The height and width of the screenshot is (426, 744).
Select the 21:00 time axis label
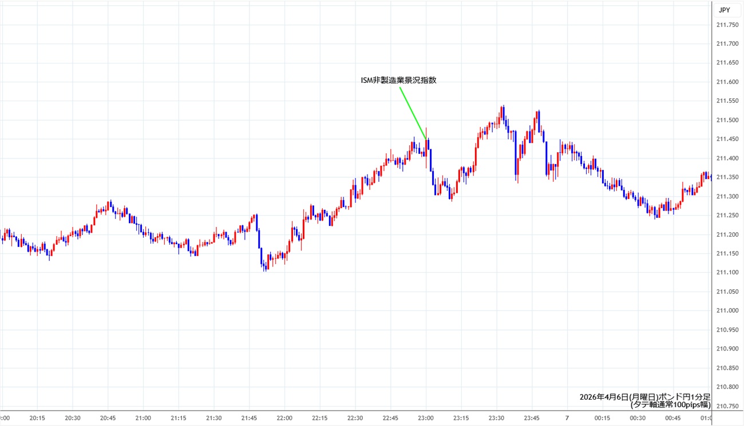click(x=143, y=418)
